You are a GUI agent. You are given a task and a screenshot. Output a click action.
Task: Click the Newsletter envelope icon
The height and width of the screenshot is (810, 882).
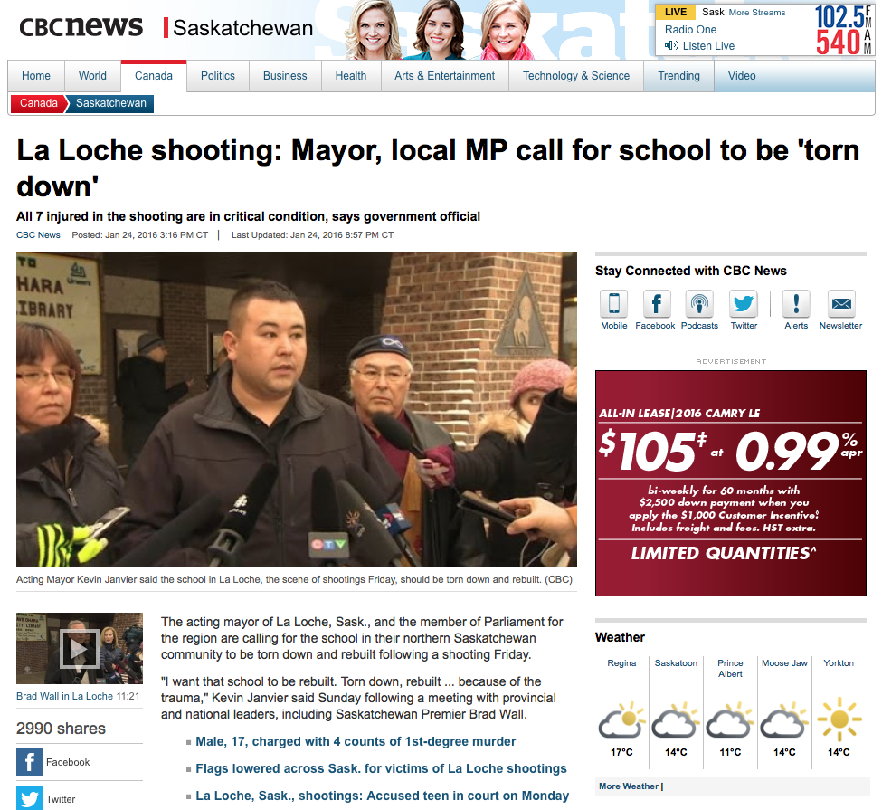coord(841,304)
